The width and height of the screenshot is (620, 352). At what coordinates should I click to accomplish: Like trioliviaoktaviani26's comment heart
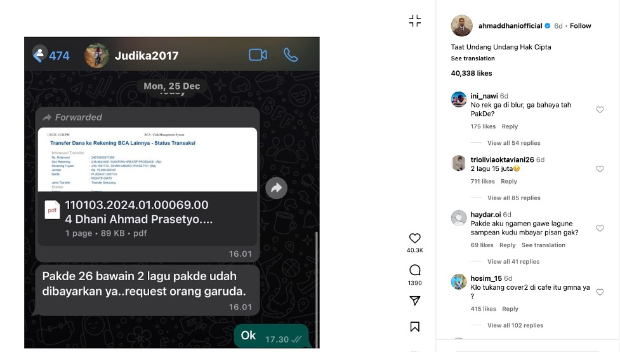(x=600, y=169)
